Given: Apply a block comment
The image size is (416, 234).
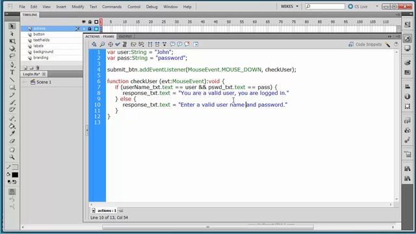Looking at the screenshot, I should 172,44.
